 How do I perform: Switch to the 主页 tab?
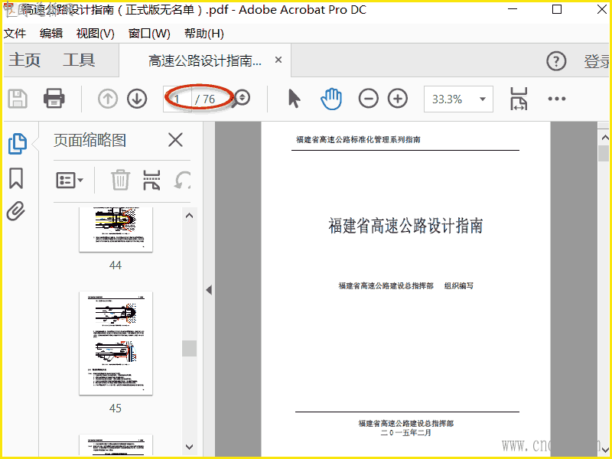click(x=24, y=60)
